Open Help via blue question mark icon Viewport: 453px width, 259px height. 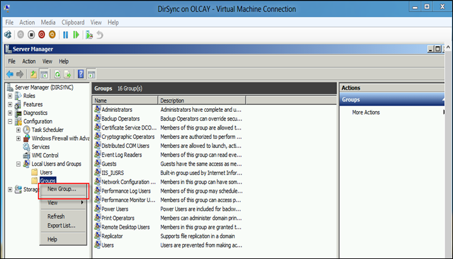click(x=81, y=74)
